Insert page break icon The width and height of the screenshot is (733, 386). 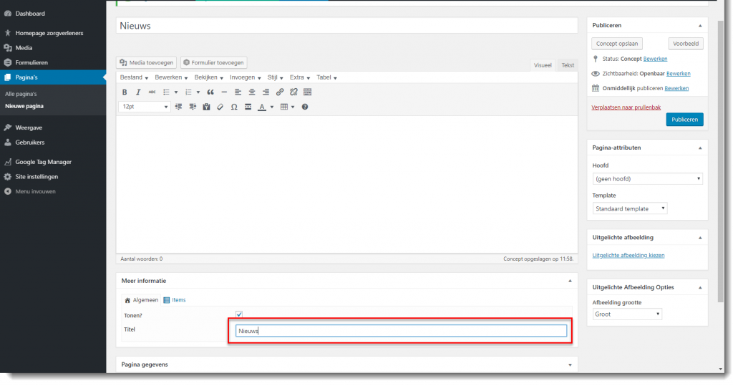[x=248, y=107]
